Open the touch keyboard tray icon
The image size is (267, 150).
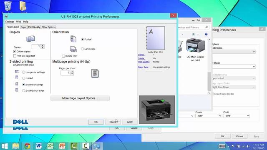coord(222,146)
